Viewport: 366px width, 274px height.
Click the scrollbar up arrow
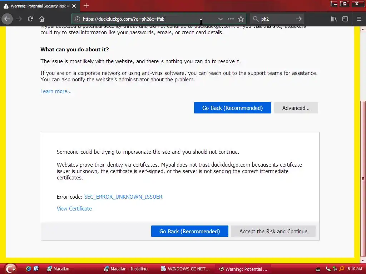point(363,29)
